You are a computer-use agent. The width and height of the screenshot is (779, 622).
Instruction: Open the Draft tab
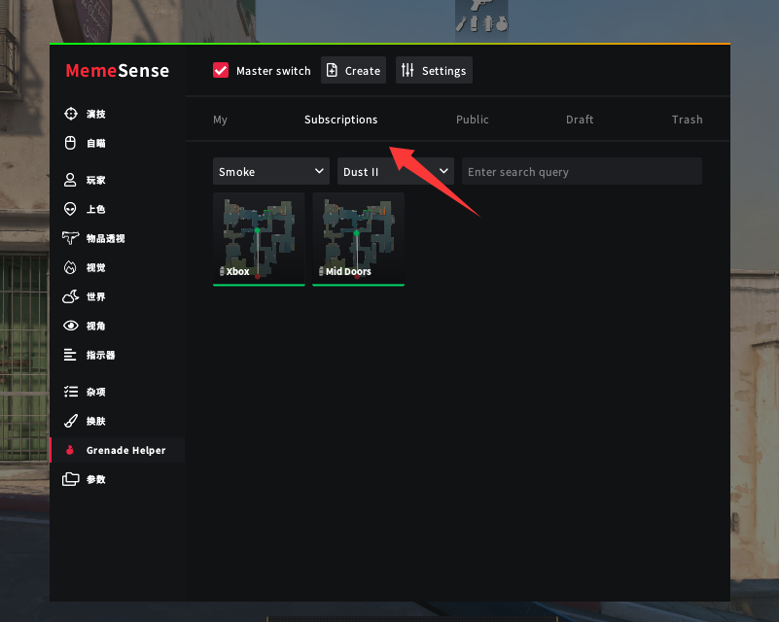tap(580, 120)
